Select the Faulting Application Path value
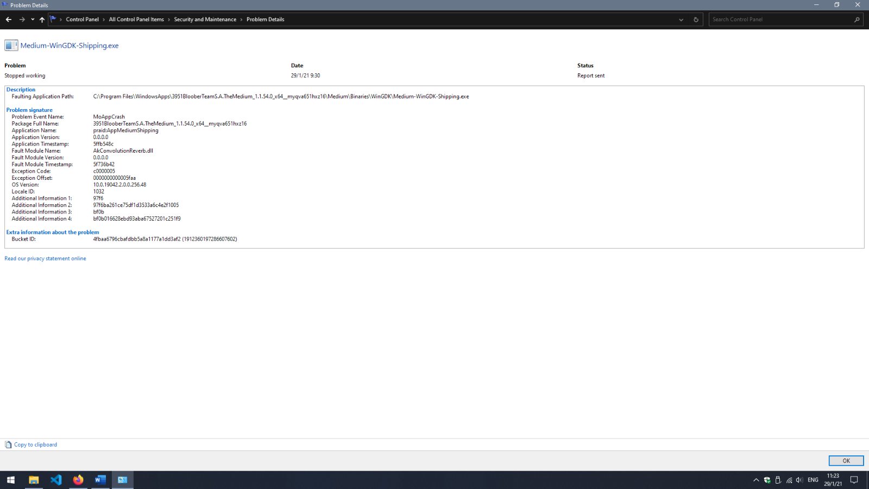869x489 pixels. (281, 97)
